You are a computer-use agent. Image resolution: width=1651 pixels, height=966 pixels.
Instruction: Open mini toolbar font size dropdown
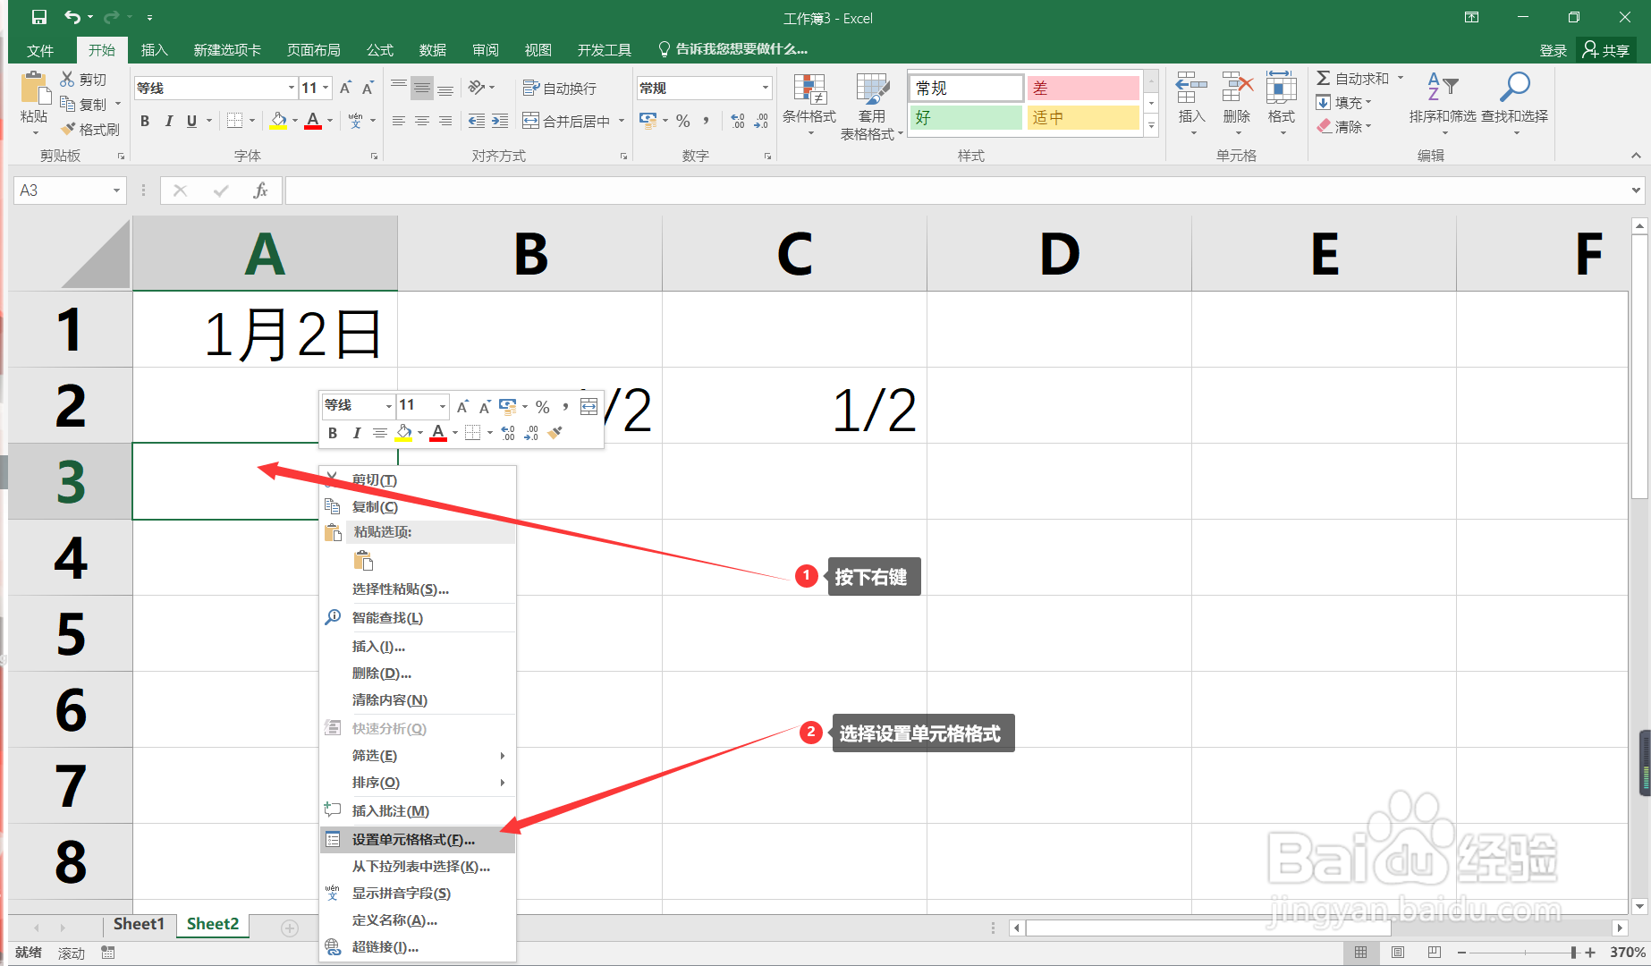click(442, 405)
